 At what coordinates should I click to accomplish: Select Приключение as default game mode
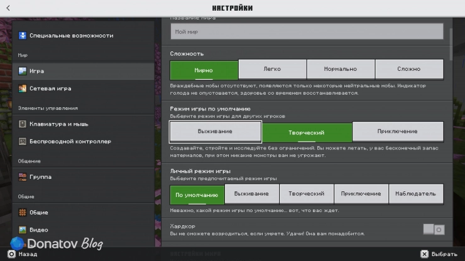397,131
